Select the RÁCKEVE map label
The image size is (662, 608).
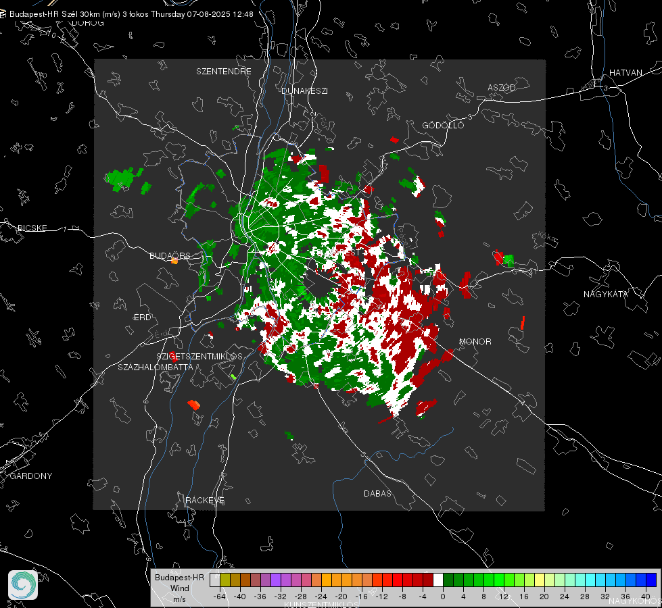(x=205, y=501)
